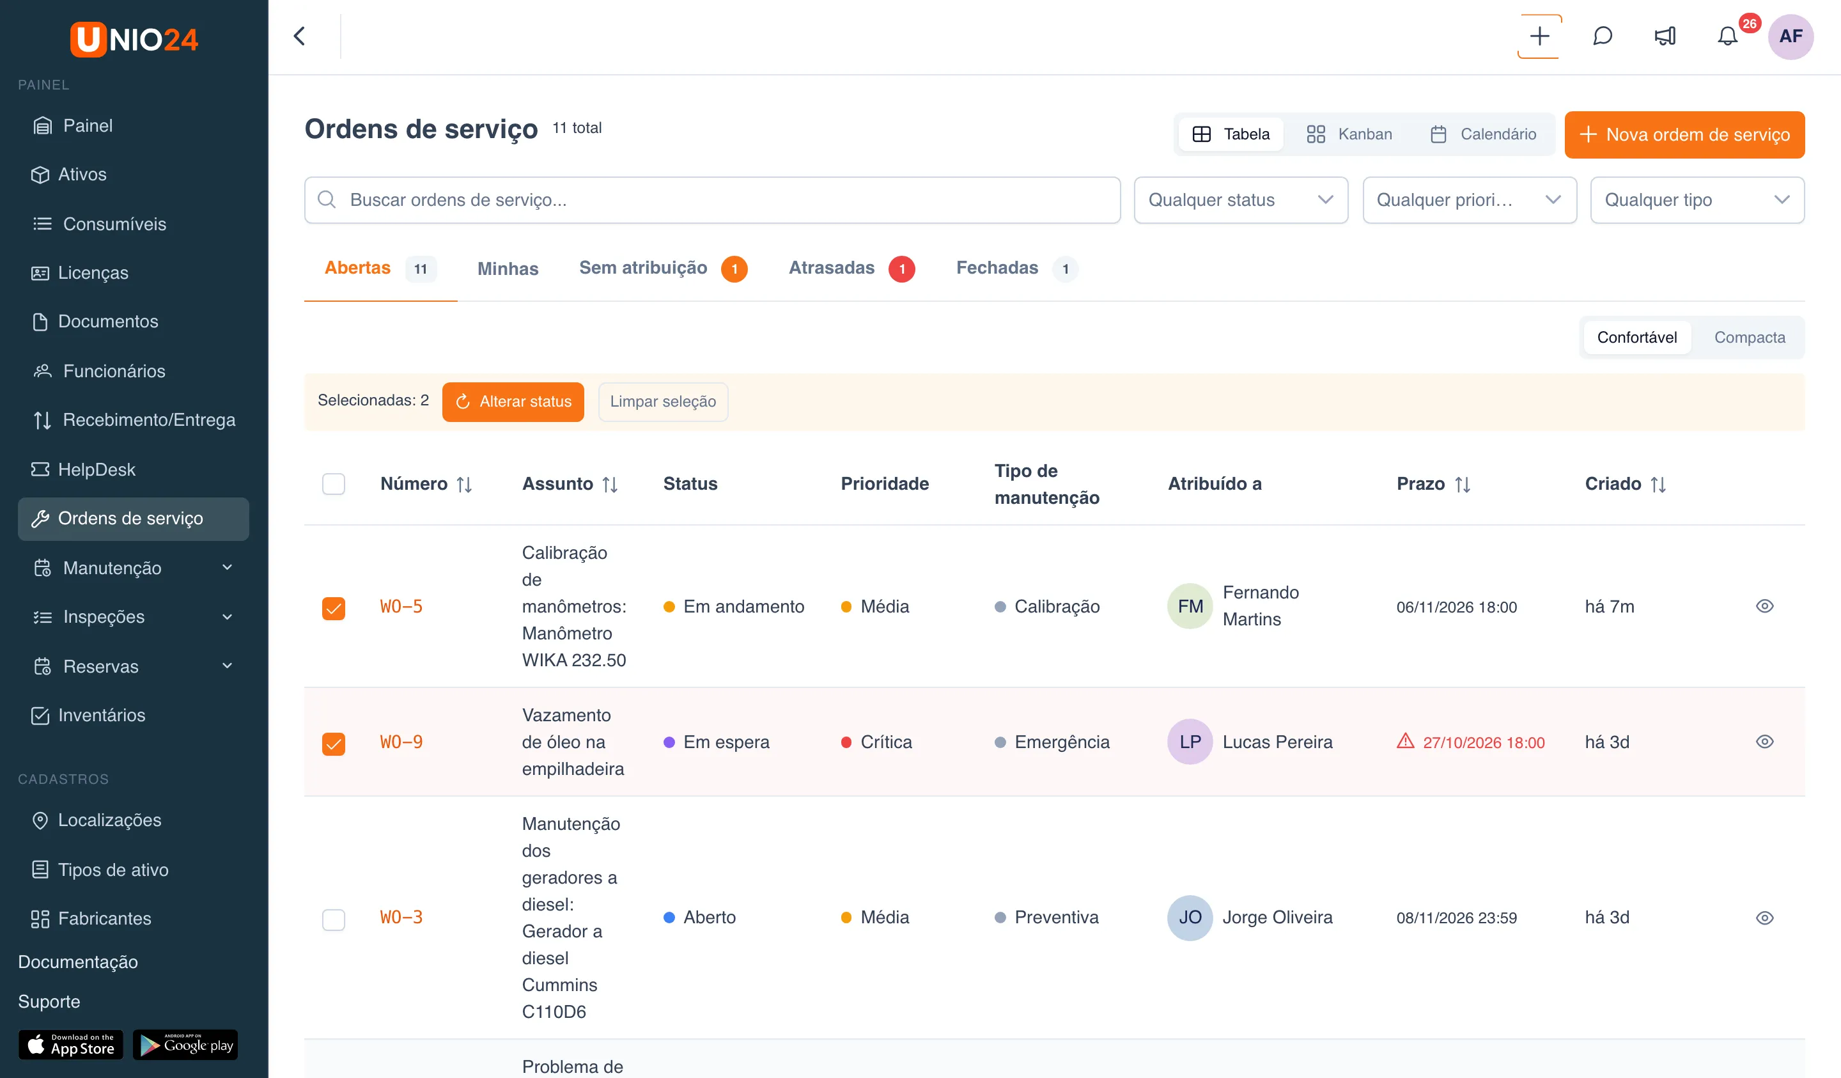Open Consumíveis in the sidebar
The width and height of the screenshot is (1841, 1078).
pyautogui.click(x=134, y=224)
